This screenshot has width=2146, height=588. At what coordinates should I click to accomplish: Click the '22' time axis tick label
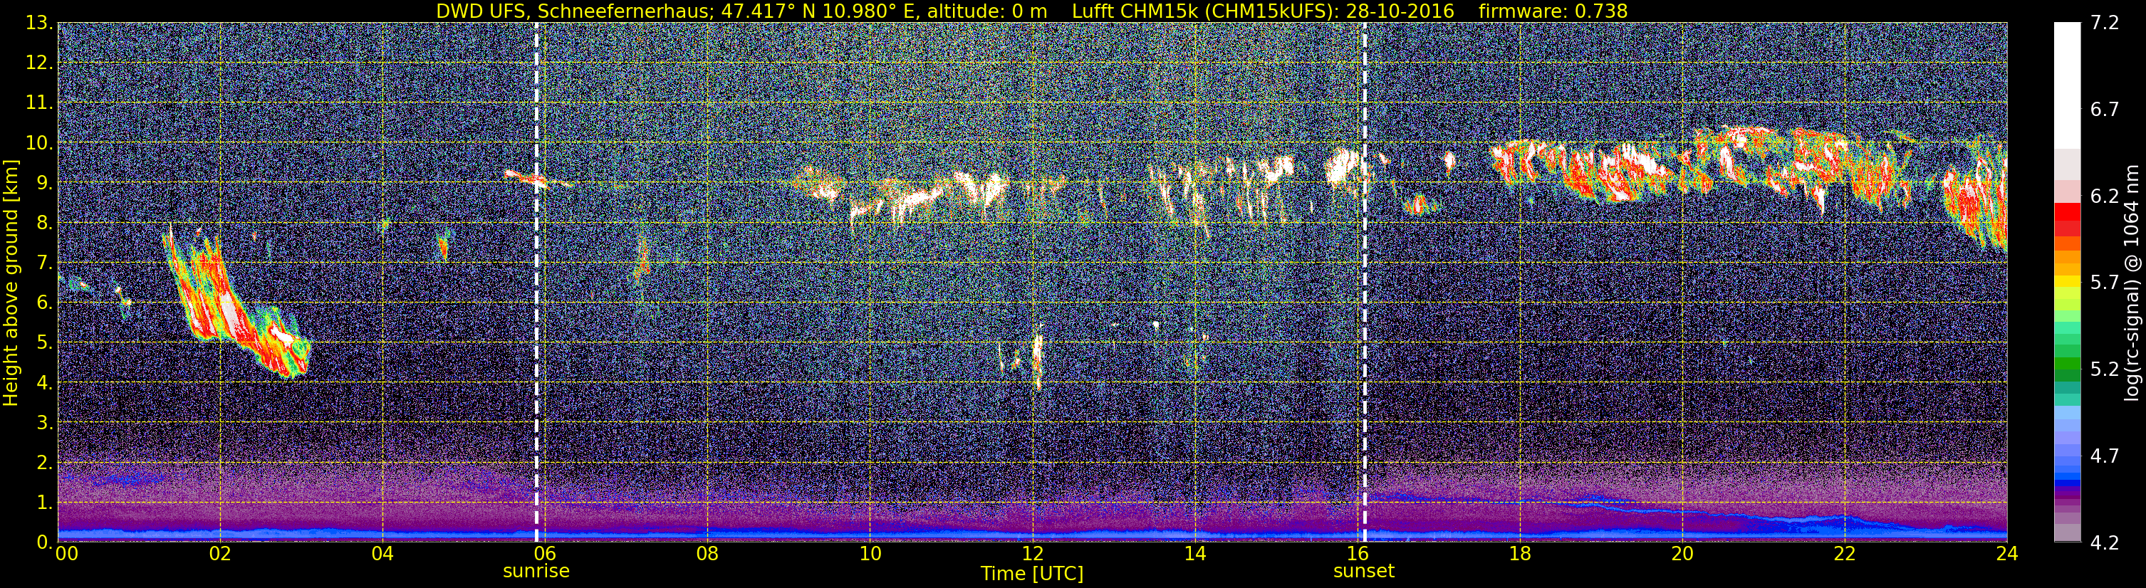tap(1845, 554)
